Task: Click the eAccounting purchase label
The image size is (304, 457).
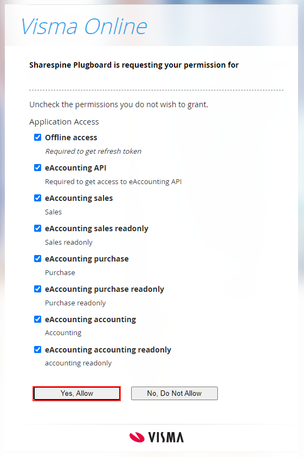Action: coord(87,259)
